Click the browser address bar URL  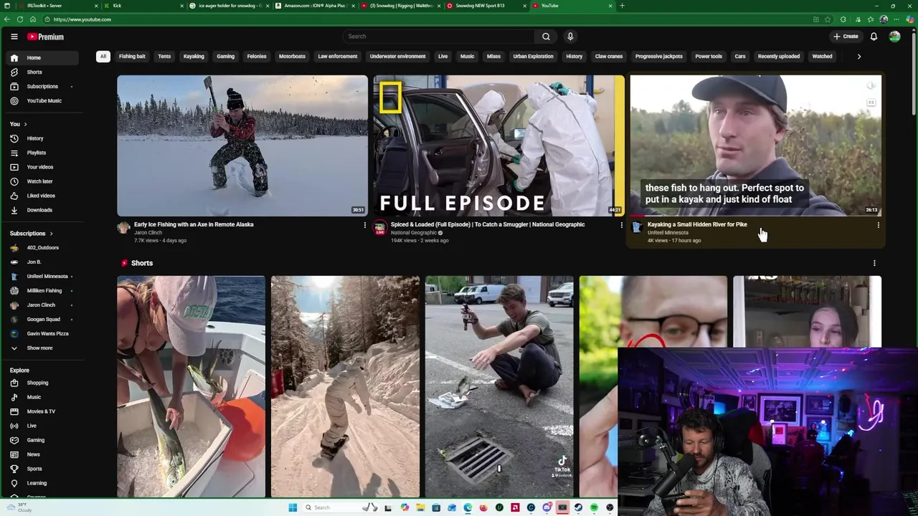point(82,19)
